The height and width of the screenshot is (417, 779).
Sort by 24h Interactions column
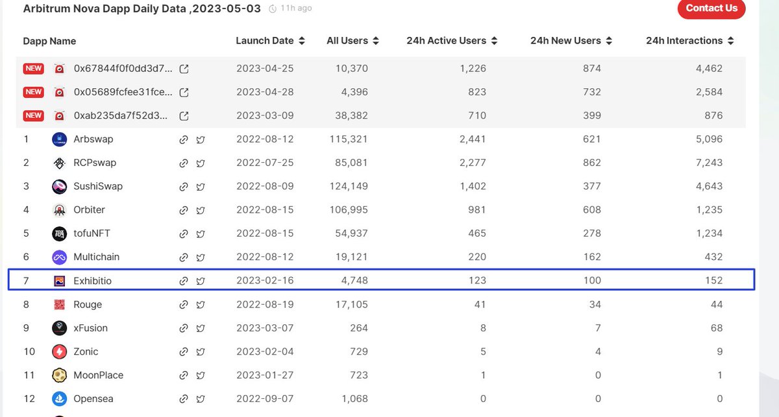tap(731, 41)
